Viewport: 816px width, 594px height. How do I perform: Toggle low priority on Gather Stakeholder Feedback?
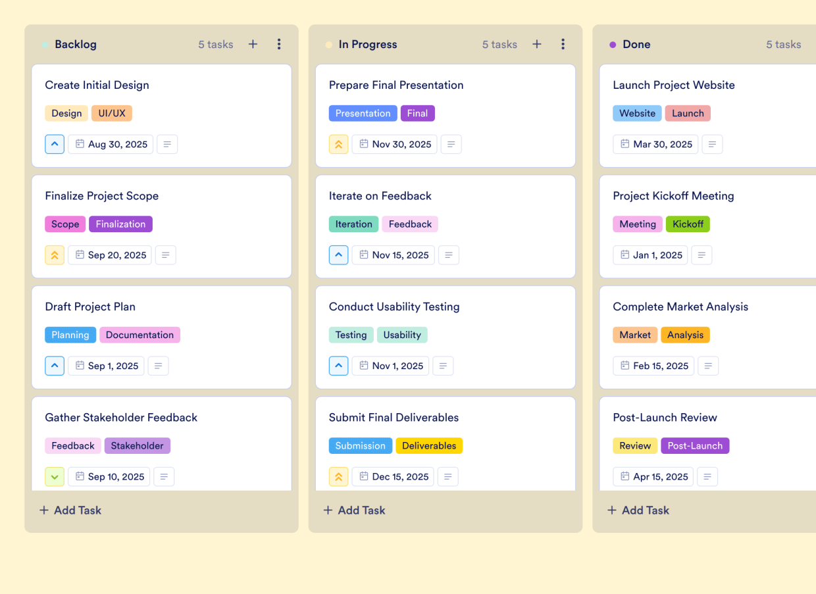click(x=55, y=476)
